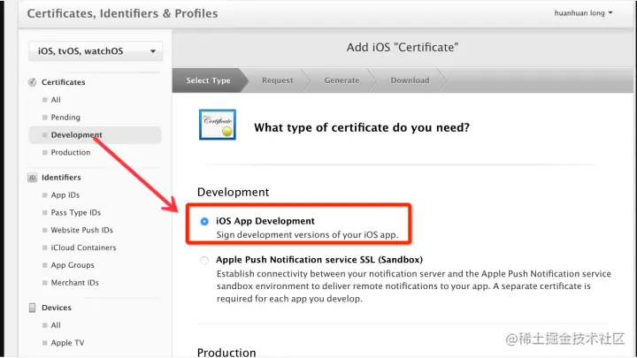
Task: Open Development certificates
Action: pyautogui.click(x=95, y=134)
